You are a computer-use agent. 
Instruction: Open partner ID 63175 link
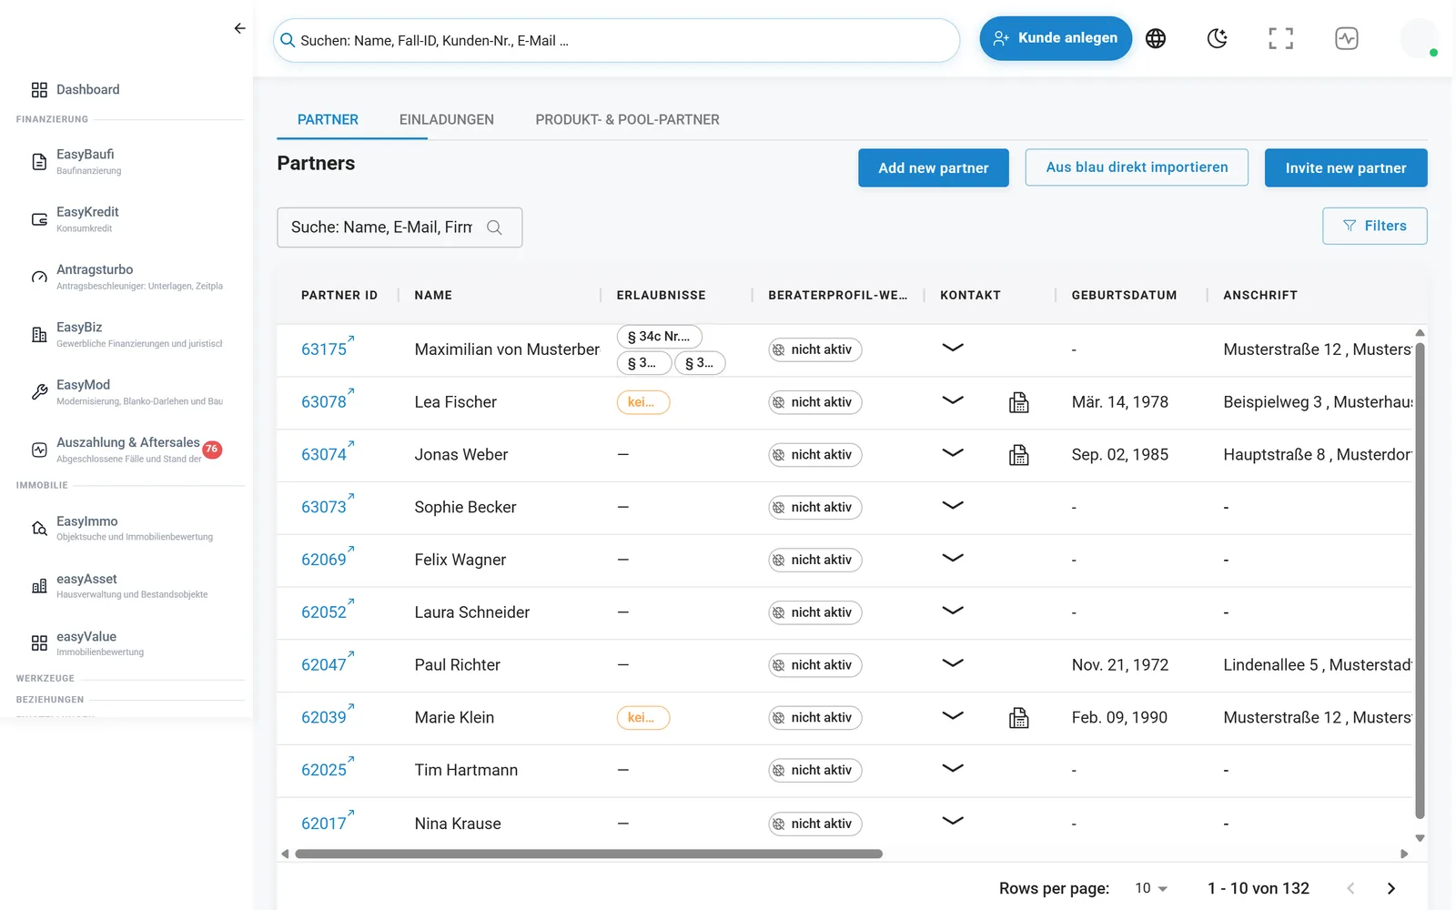click(328, 349)
